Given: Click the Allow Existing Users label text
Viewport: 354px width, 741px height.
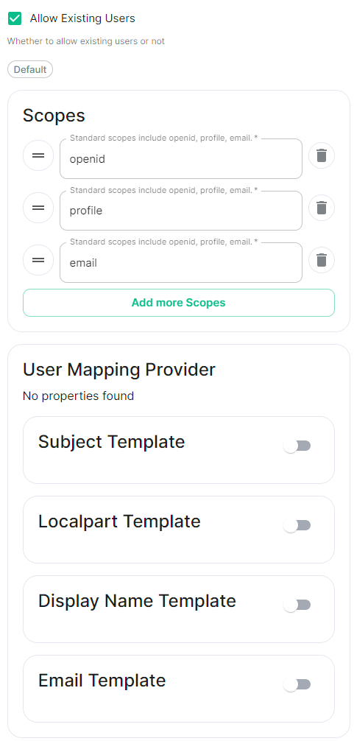Looking at the screenshot, I should pos(82,18).
